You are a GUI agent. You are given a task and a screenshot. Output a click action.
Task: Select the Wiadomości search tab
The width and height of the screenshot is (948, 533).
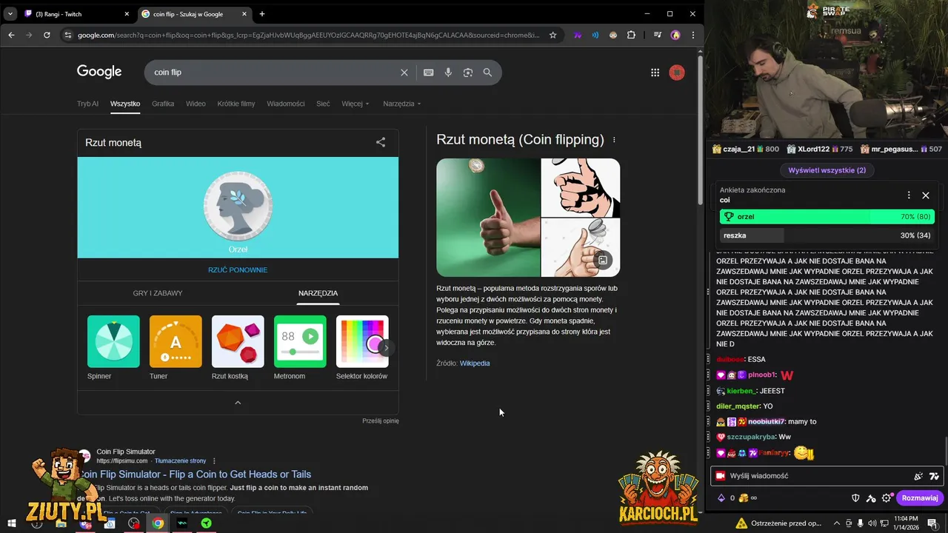point(286,104)
